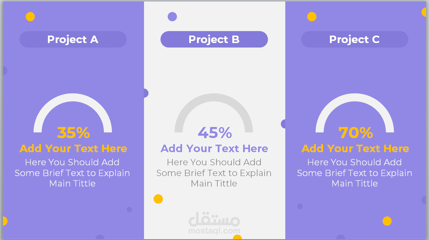Select the 45% percentage text
Viewport: 429px width, 240px height.
coord(215,133)
